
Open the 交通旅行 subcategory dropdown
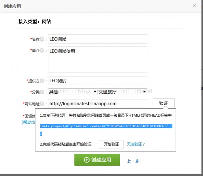point(122,92)
